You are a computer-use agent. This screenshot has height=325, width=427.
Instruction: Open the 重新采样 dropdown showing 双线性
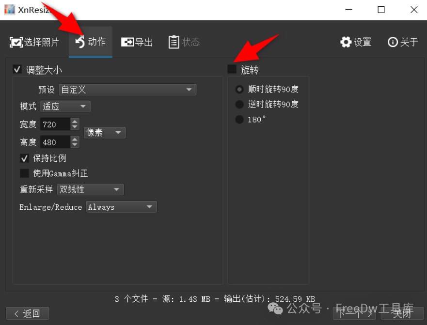pyautogui.click(x=90, y=189)
